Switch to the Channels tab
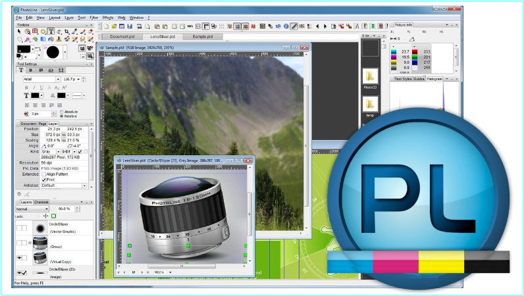524x296 pixels. (41, 202)
